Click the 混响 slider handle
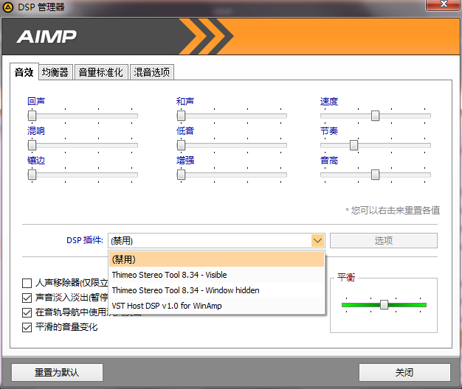 coord(32,145)
